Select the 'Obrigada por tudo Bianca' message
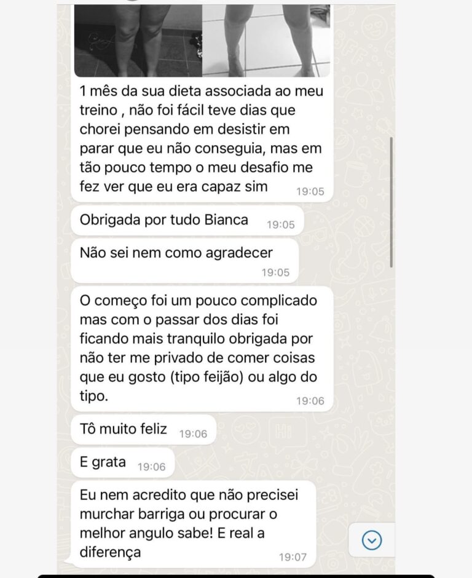 pos(187,220)
